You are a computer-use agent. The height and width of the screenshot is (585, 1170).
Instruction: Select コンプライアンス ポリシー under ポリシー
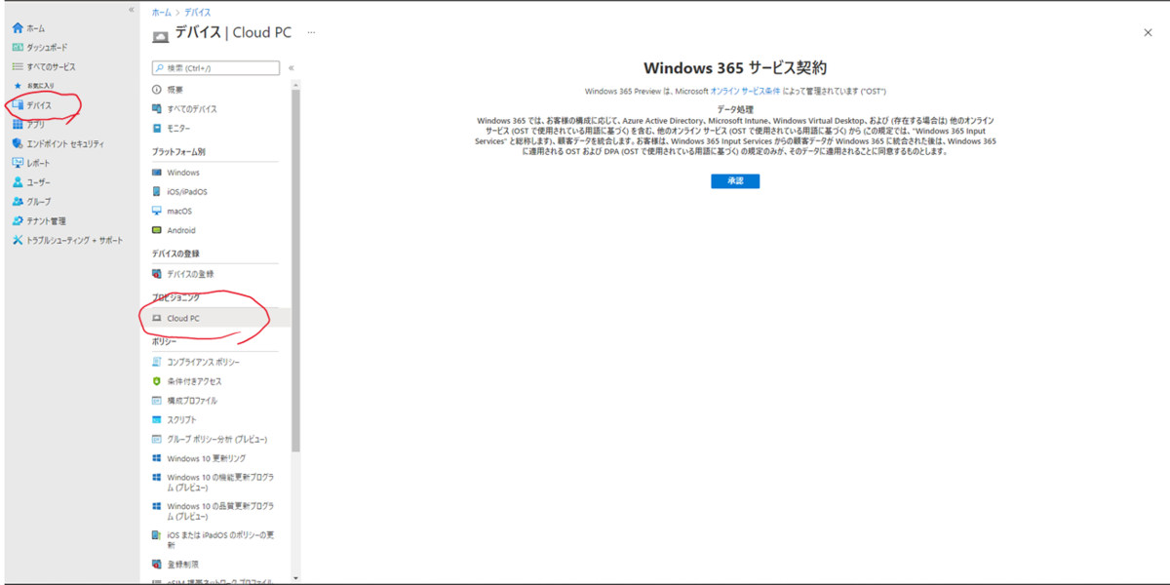coord(204,361)
